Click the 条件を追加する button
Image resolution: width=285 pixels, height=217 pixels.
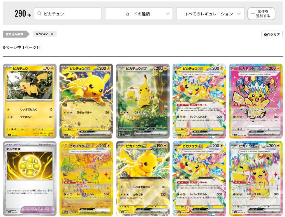point(261,14)
